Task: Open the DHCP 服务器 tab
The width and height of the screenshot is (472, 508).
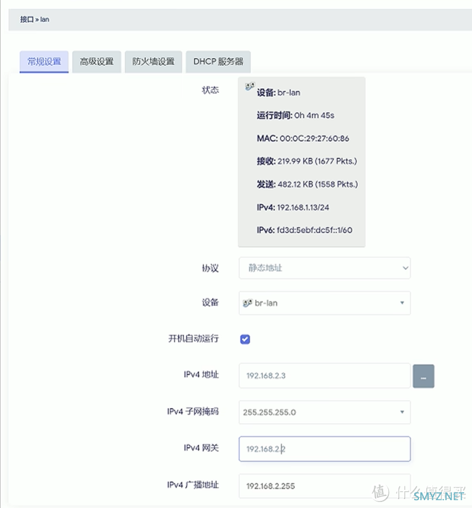Action: (218, 61)
